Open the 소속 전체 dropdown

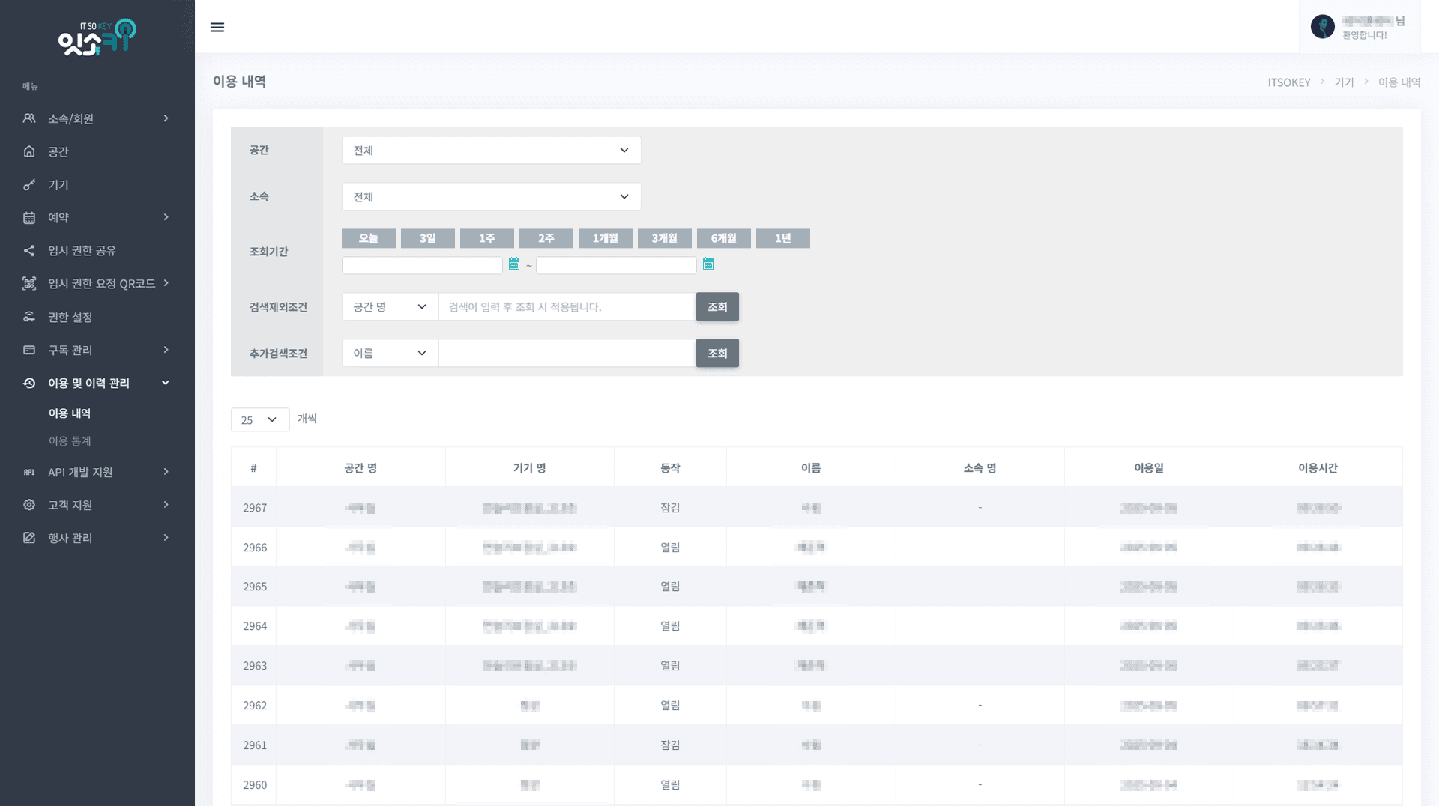[x=491, y=196]
